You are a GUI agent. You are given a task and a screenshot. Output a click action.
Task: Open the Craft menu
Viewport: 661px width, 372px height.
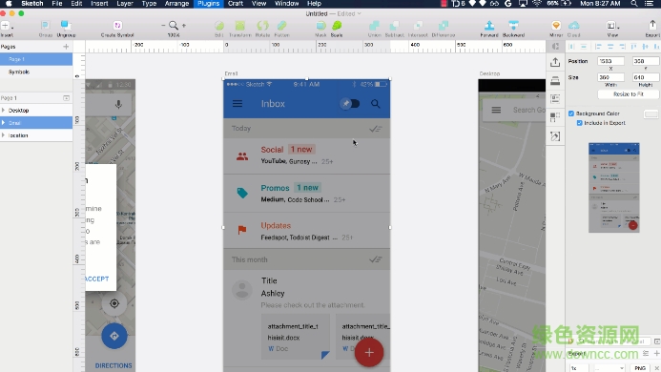236,4
